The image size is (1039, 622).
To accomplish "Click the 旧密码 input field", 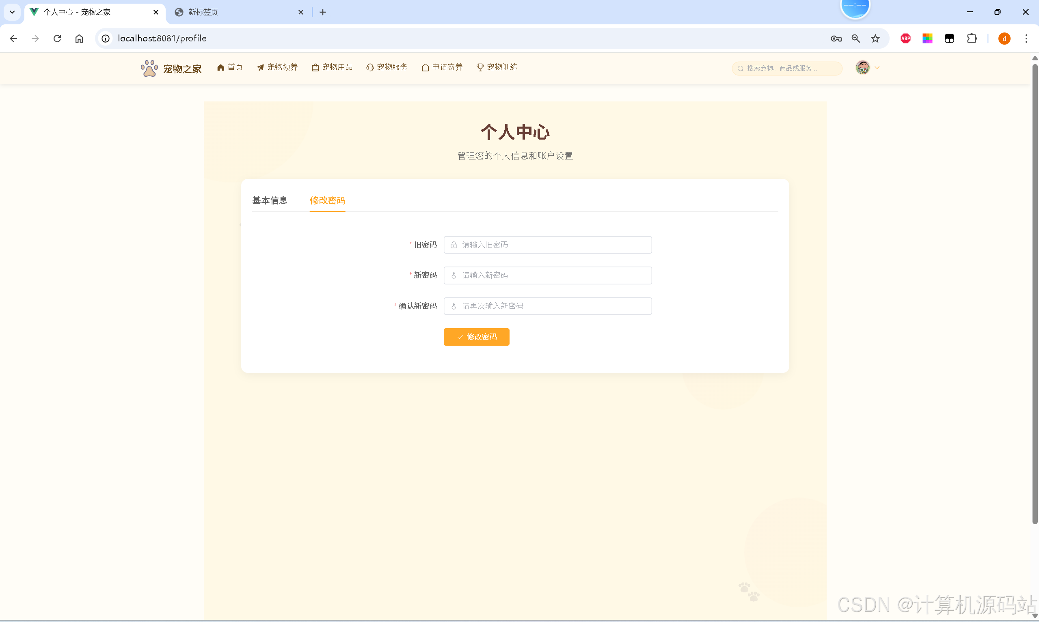I will point(548,245).
